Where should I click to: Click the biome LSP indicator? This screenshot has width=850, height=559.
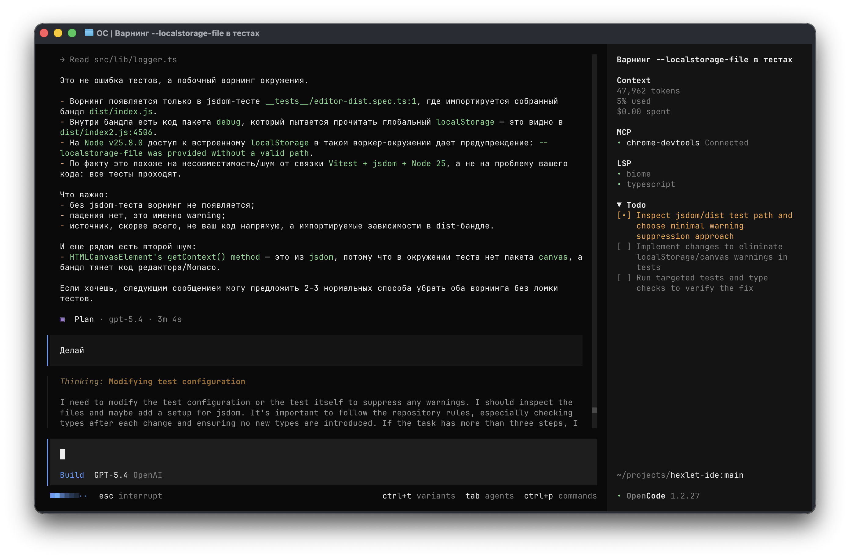click(639, 174)
